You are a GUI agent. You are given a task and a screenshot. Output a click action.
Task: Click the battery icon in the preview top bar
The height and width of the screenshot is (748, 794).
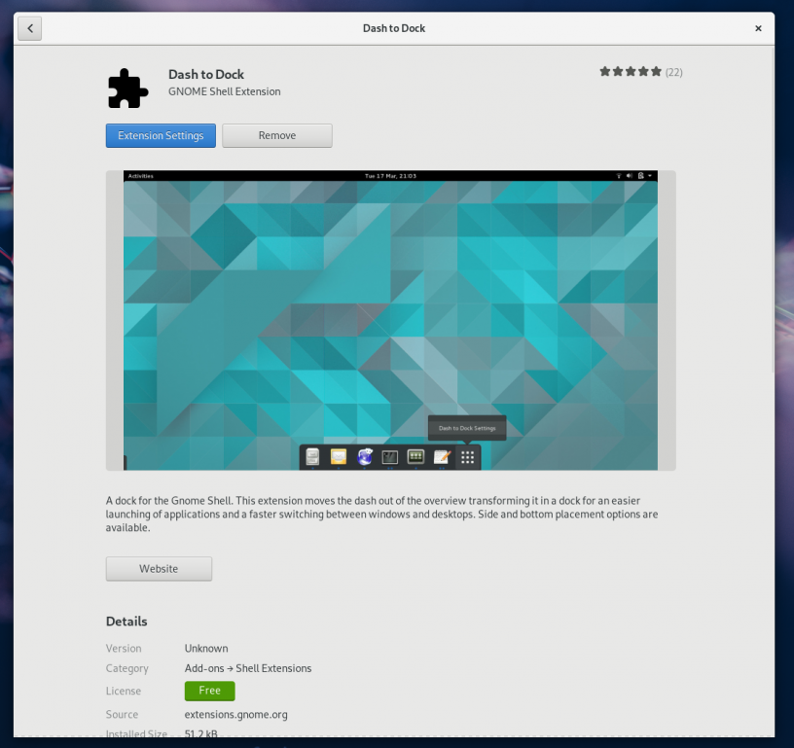coord(640,175)
